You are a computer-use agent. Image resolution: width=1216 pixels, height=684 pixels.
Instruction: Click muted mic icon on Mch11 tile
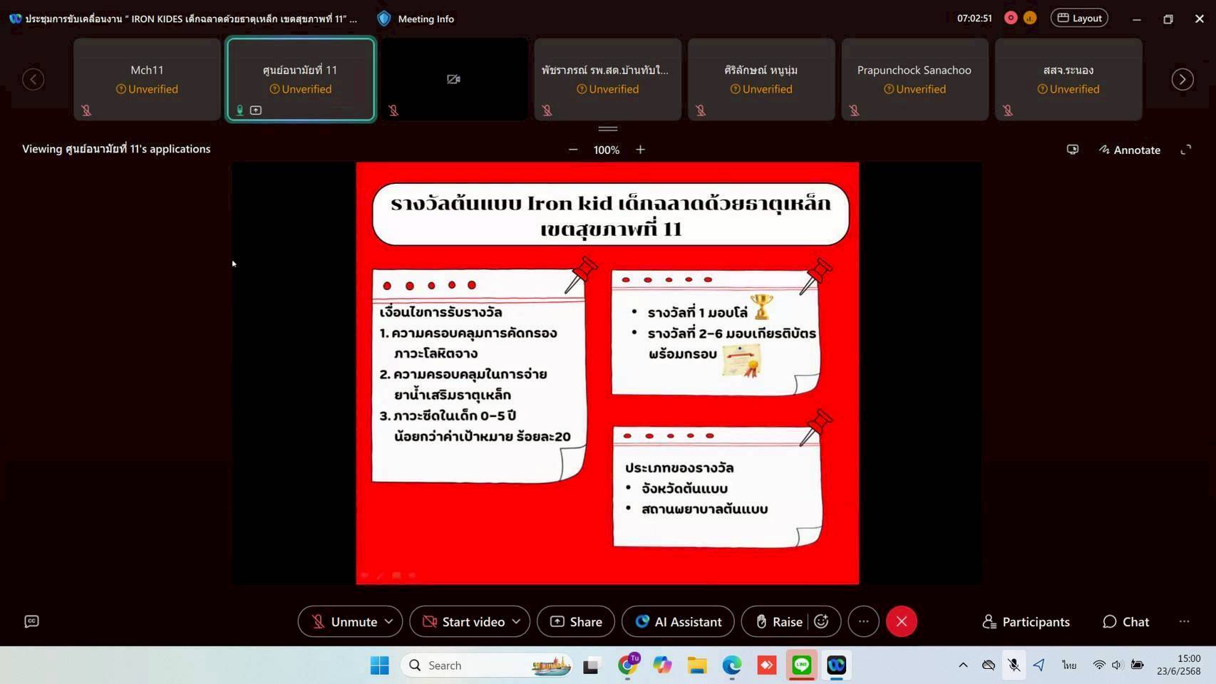[x=86, y=110]
